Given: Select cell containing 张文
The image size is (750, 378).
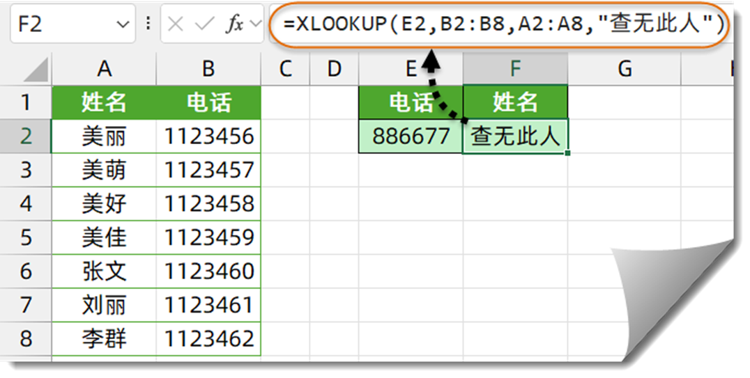Looking at the screenshot, I should pyautogui.click(x=104, y=271).
